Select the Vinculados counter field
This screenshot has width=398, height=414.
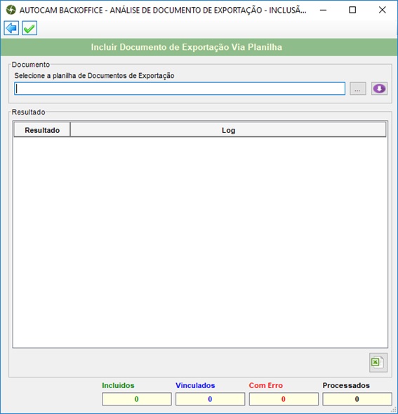click(x=210, y=399)
